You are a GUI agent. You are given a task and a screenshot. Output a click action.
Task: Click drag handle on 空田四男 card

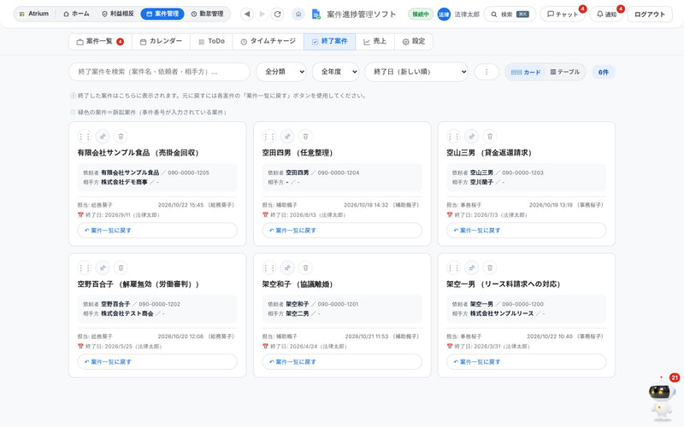pyautogui.click(x=269, y=137)
